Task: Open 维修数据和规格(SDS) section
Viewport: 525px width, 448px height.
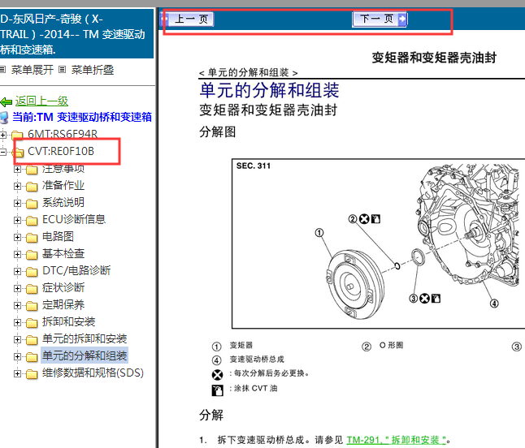Action: pos(93,373)
